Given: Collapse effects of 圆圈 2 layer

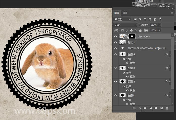Looking at the screenshot, I should pos(170,81).
